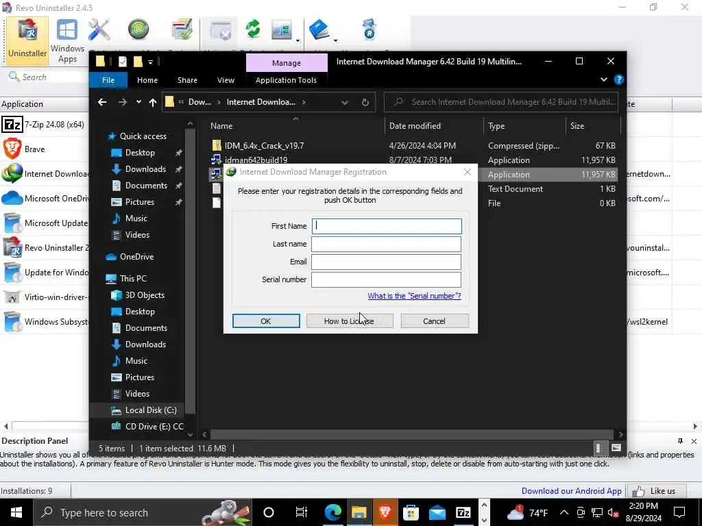Screen dimensions: 702x526
Task: Show hidden system tray icons
Action: click(564, 512)
